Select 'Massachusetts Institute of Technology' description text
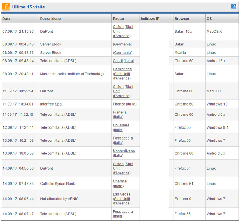 [72, 74]
